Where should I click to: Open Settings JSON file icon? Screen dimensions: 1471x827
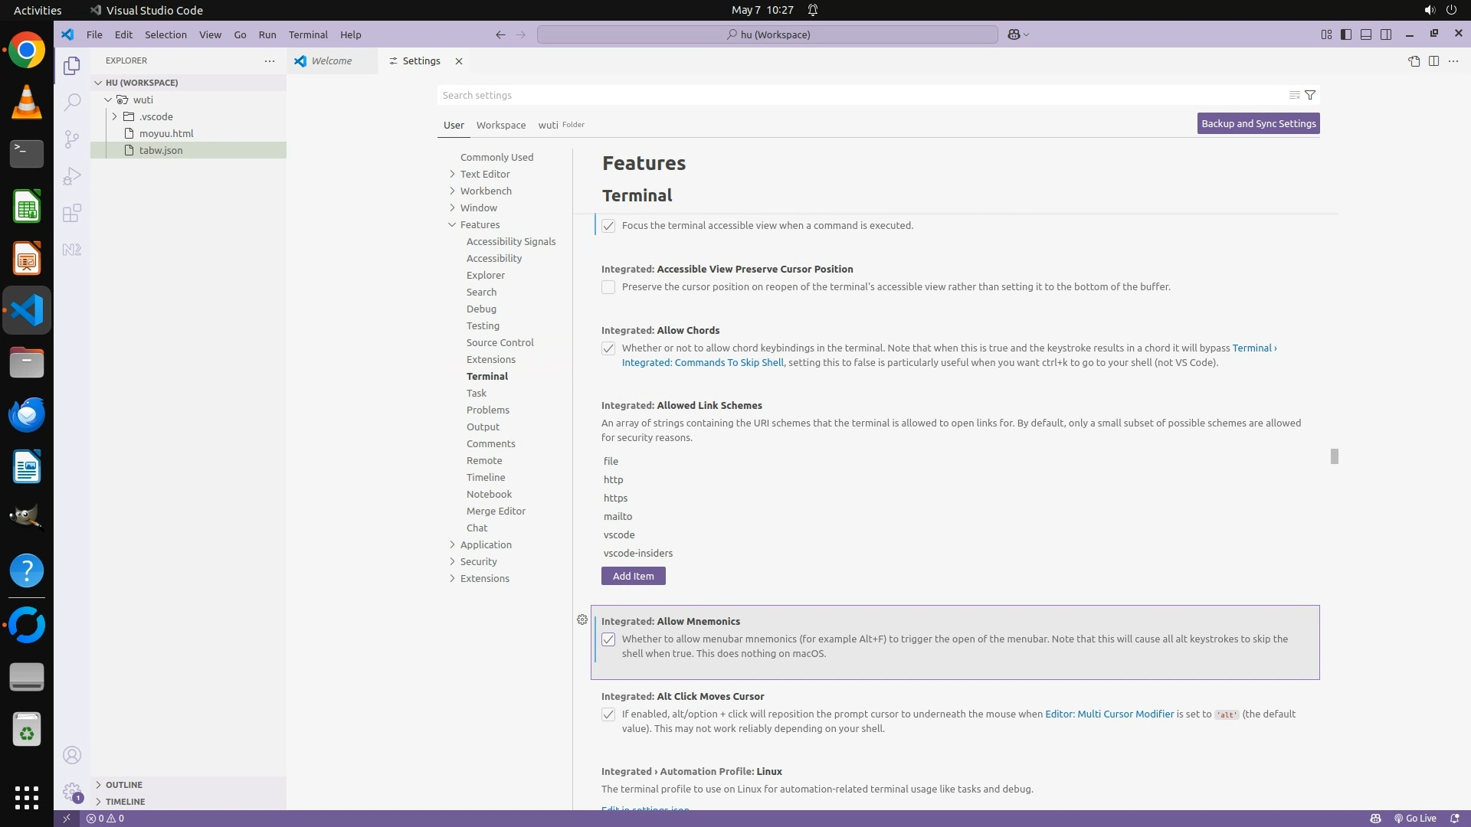tap(1414, 61)
